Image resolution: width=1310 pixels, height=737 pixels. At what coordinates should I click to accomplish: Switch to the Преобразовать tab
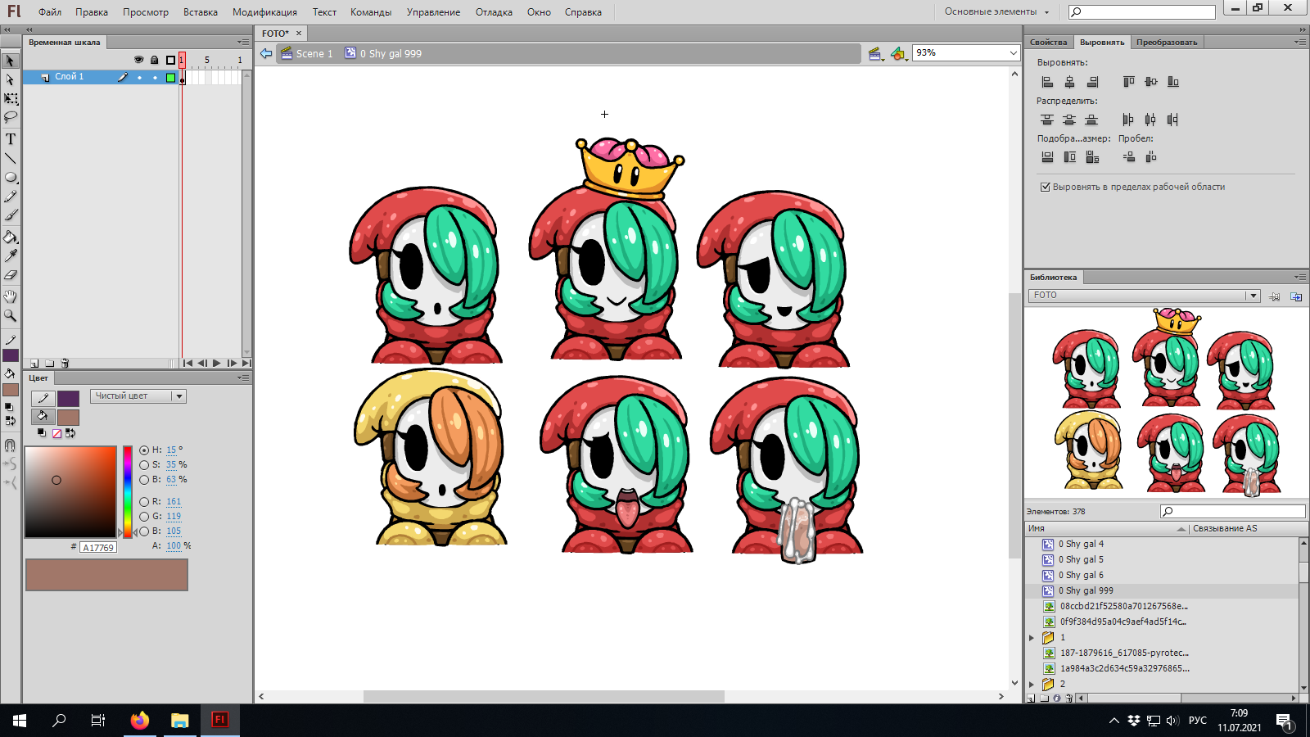(x=1167, y=42)
